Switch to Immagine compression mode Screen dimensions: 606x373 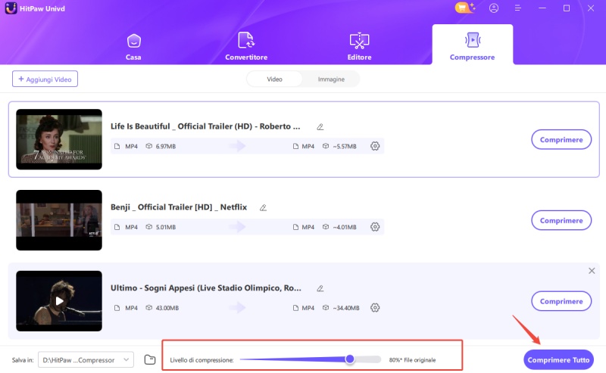point(331,79)
